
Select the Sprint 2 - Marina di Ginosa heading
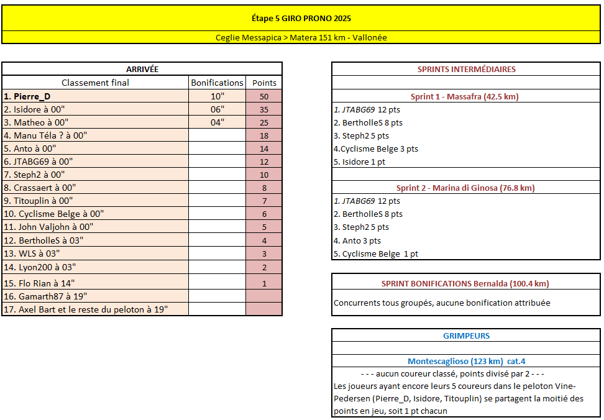(466, 188)
